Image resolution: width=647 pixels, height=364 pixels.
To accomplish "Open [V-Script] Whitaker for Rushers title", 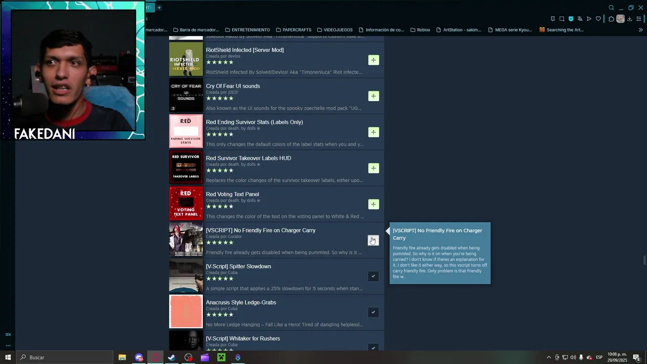I will pyautogui.click(x=243, y=339).
